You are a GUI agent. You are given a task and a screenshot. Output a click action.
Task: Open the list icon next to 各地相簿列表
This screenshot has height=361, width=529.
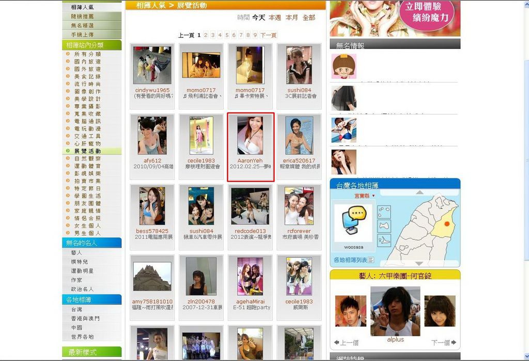click(371, 260)
